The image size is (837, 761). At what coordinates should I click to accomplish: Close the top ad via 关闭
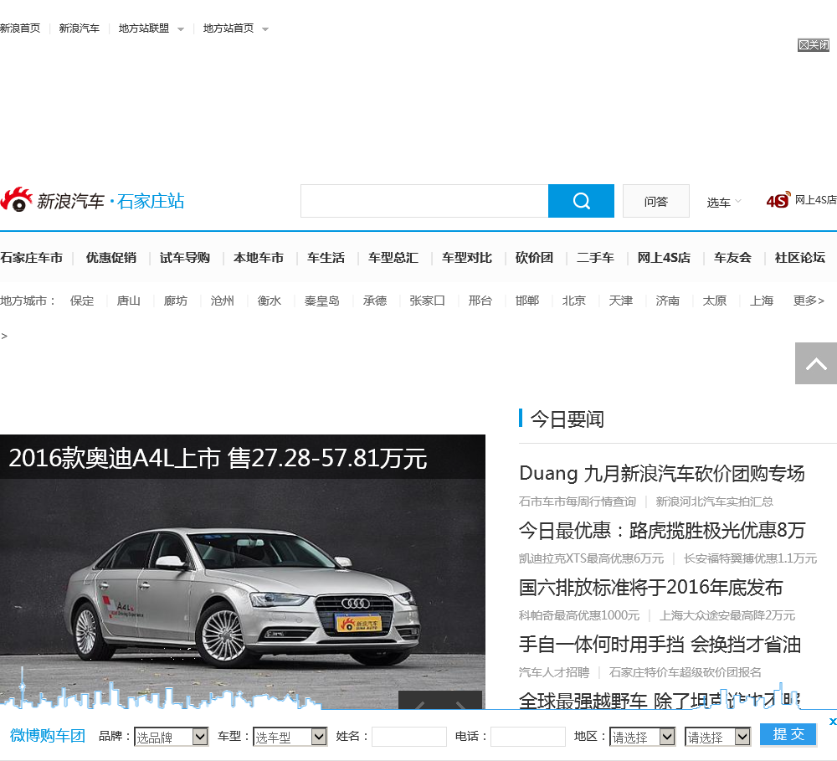click(x=814, y=45)
